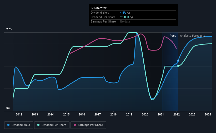Screen dimensions: 216x133
Task: Click the 2020 x-axis label
Action: [145, 114]
